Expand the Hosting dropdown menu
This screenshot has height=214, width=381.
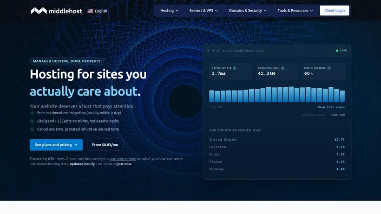point(170,11)
